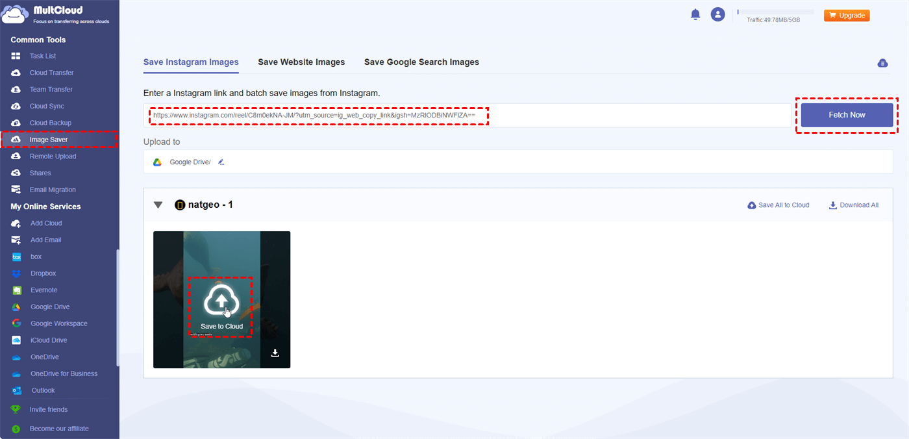
Task: Open the user account avatar icon
Action: (717, 14)
